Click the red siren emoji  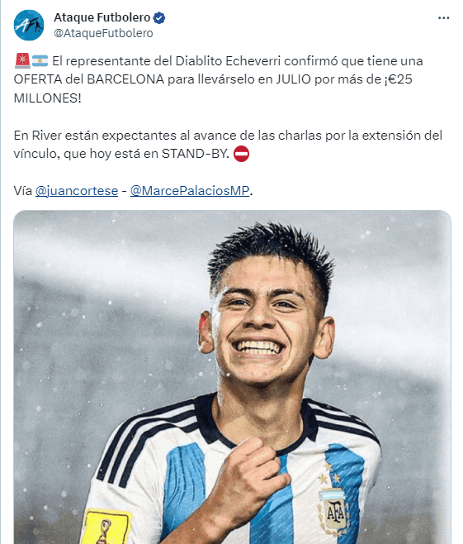(x=22, y=60)
